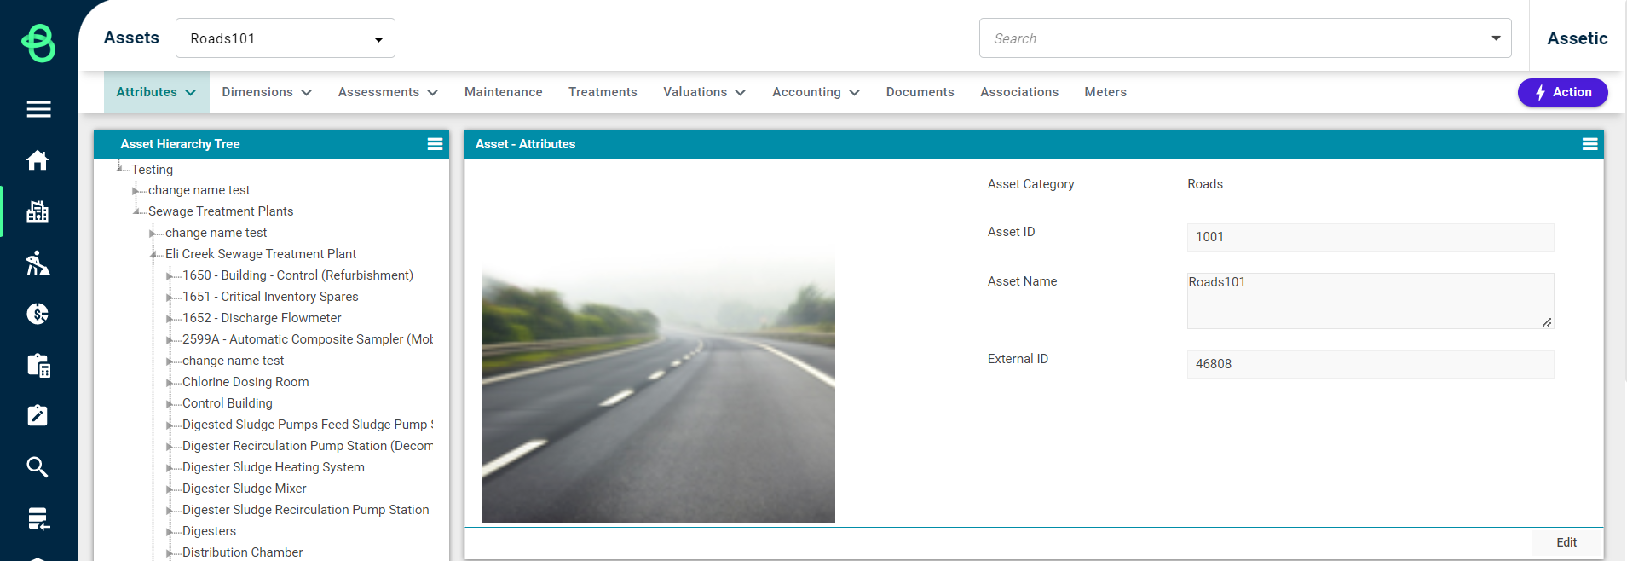Image resolution: width=1627 pixels, height=561 pixels.
Task: Select Distribution Chamber in the tree
Action: (243, 552)
